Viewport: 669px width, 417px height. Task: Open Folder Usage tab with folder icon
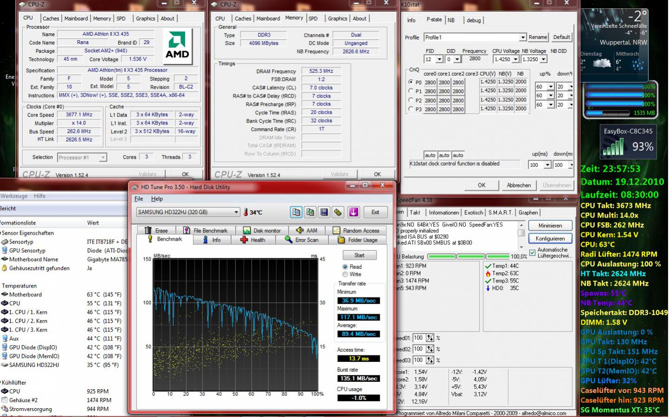357,240
